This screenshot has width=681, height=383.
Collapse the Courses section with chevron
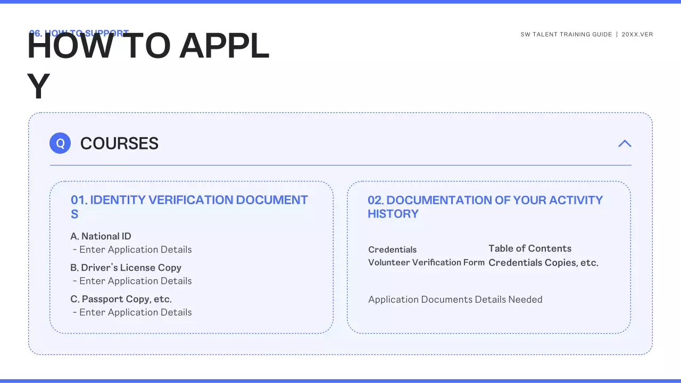pos(625,144)
